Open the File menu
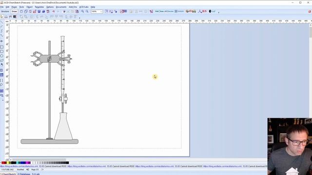Viewport: 312px width, 175px height. [x=2, y=7]
